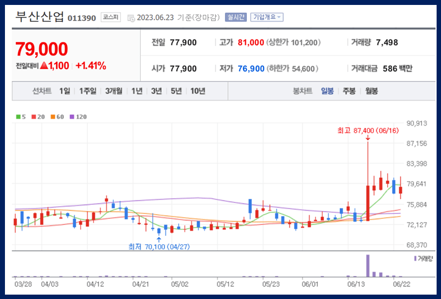Click the red 20-day moving average swatch
This screenshot has height=299, width=441.
coord(34,117)
